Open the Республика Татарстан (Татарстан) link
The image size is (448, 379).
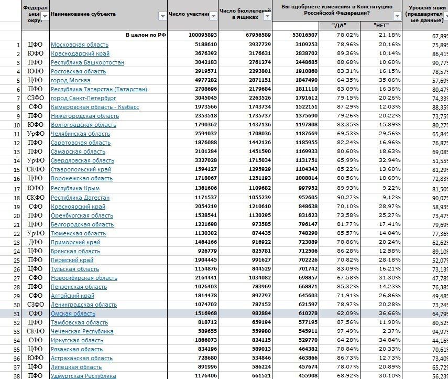(x=99, y=89)
